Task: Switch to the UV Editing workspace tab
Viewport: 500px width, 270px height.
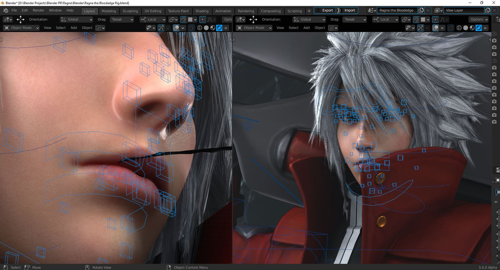Action: point(153,11)
